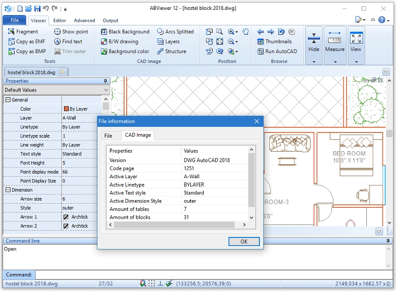This screenshot has height=291, width=396.
Task: Toggle B/W drawing mode
Action: (x=119, y=42)
